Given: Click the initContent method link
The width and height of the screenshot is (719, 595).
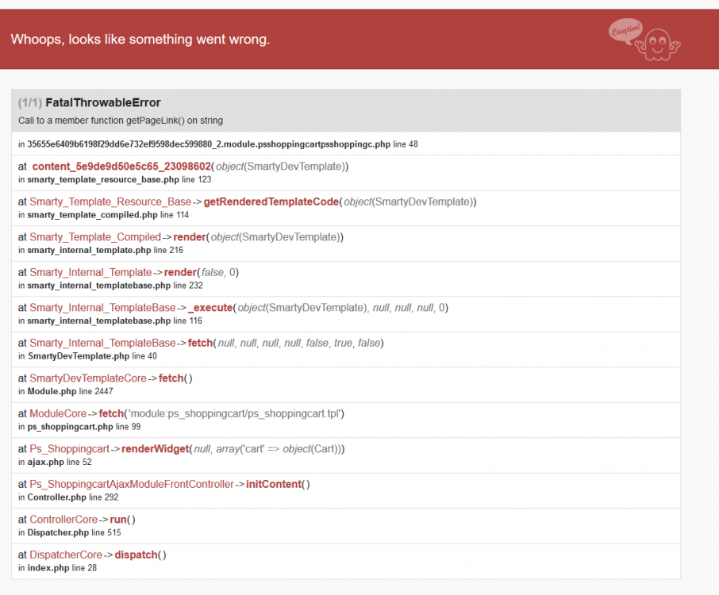Looking at the screenshot, I should point(272,484).
